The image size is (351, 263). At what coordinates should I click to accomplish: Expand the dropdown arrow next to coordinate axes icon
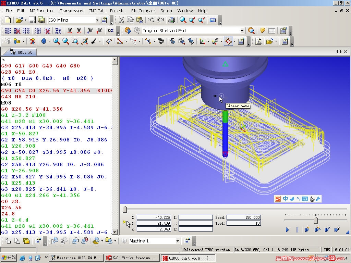tap(208, 41)
